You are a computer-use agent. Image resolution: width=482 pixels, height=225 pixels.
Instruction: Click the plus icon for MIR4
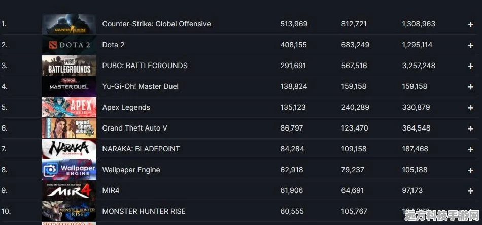pos(470,191)
